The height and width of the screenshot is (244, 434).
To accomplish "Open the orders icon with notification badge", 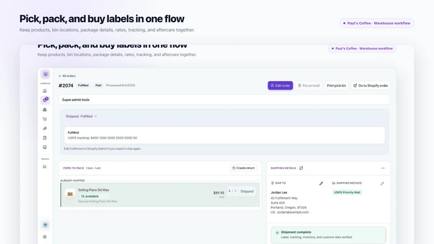I will [46, 100].
